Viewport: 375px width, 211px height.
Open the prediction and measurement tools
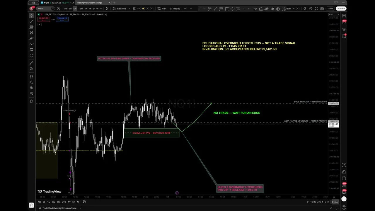click(x=31, y=38)
